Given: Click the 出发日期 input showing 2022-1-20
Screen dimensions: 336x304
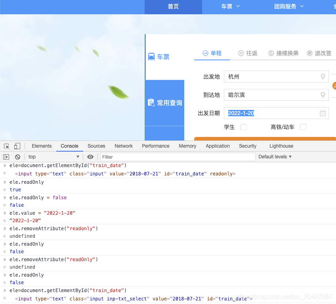Looking at the screenshot, I should click(x=276, y=113).
